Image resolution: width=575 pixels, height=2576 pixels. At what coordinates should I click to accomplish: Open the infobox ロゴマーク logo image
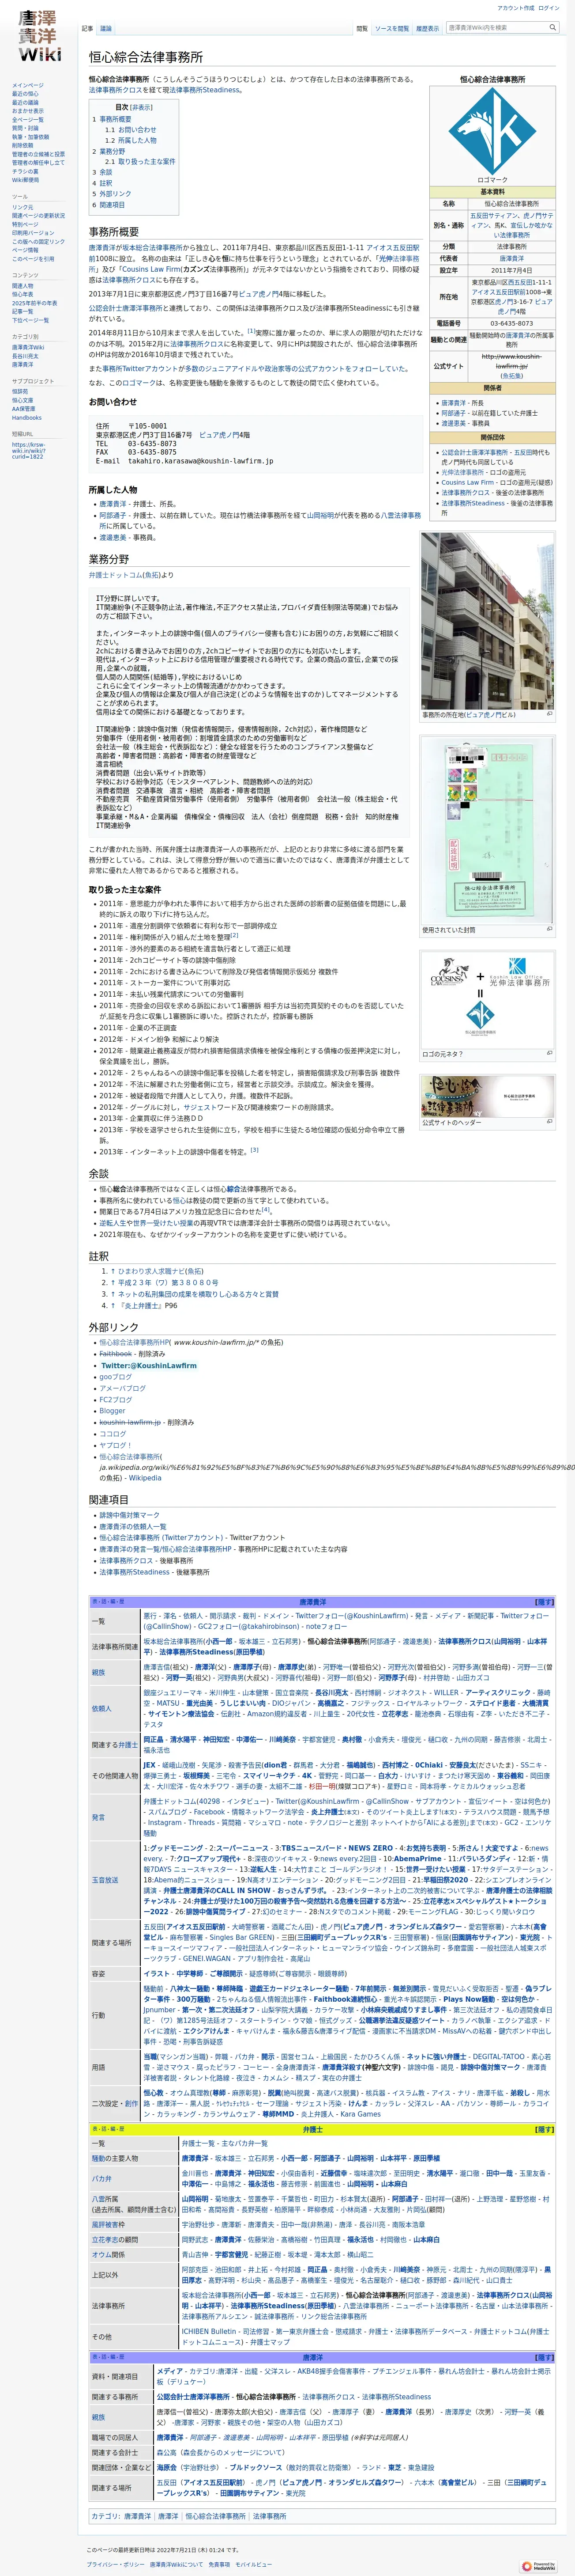[492, 131]
